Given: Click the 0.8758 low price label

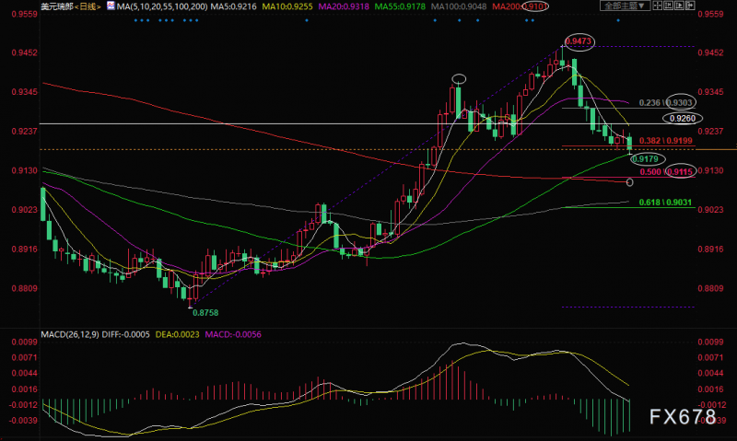Looking at the screenshot, I should (x=205, y=313).
